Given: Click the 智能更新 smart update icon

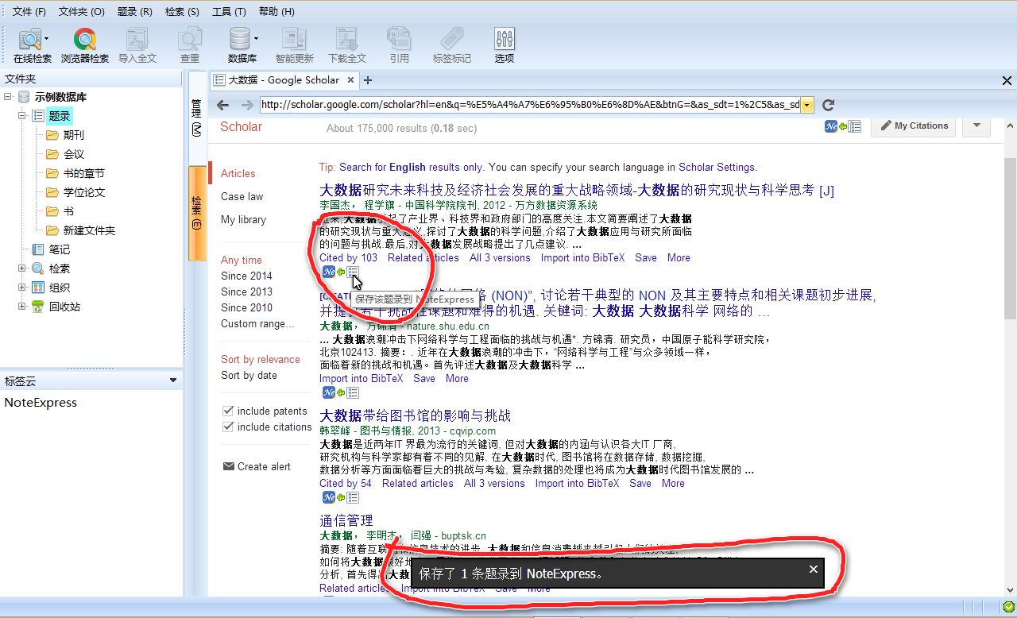Looking at the screenshot, I should (x=295, y=46).
